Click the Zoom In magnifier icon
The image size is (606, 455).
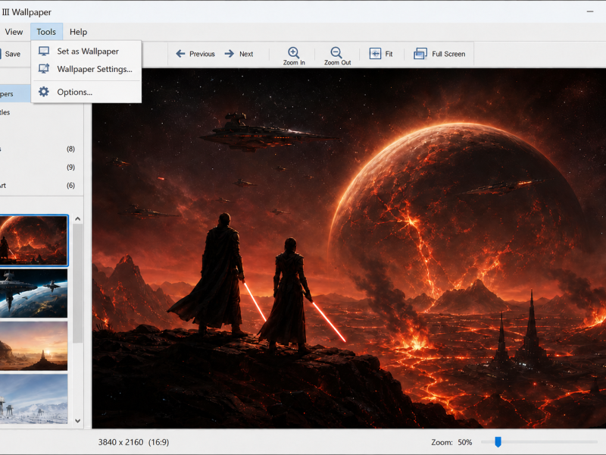click(x=294, y=52)
